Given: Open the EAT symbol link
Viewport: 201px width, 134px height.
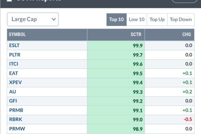Looking at the screenshot, I should pyautogui.click(x=13, y=73).
